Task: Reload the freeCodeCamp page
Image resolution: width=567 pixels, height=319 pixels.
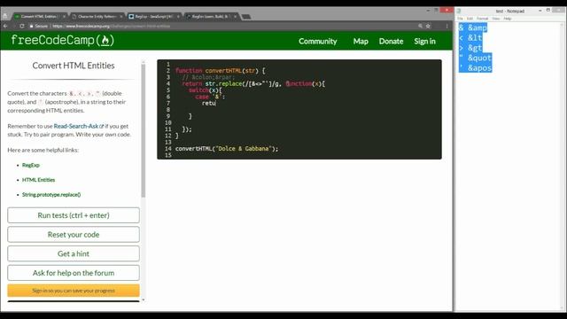Action: [22, 26]
